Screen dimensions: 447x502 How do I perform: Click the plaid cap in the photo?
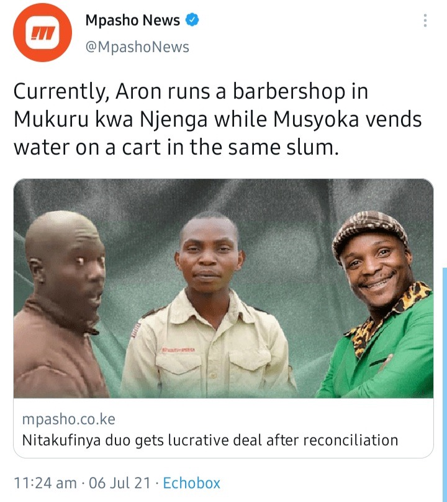coord(369,232)
